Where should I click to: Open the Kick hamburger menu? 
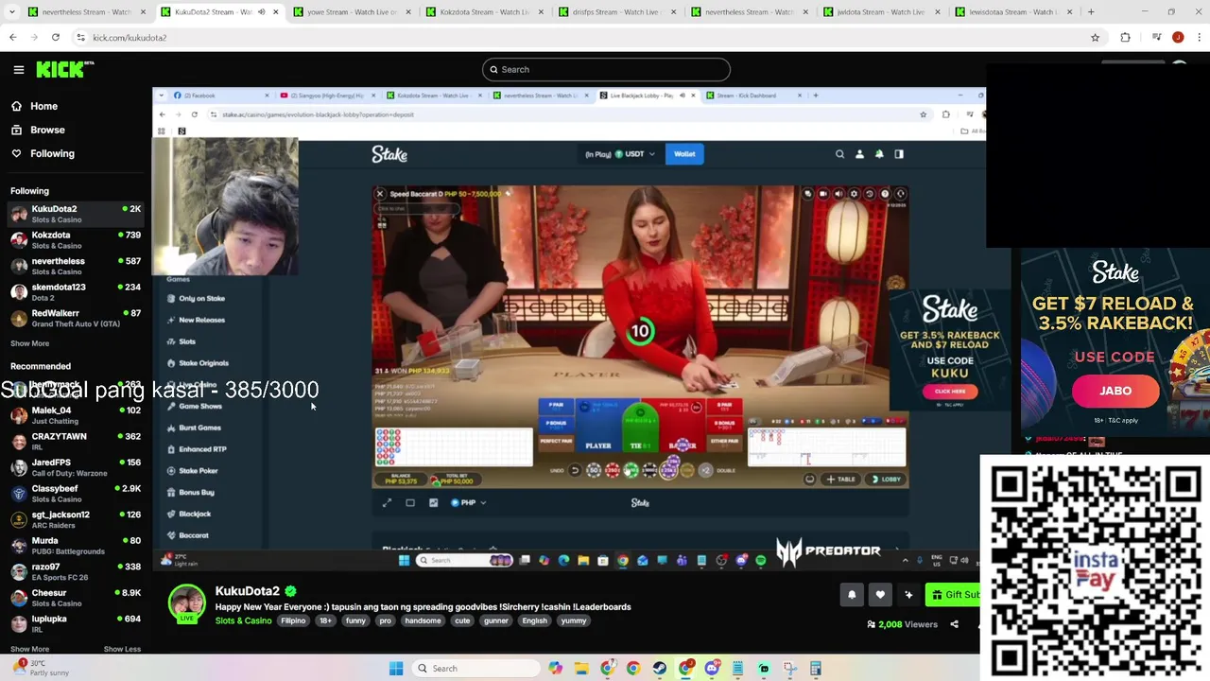19,69
